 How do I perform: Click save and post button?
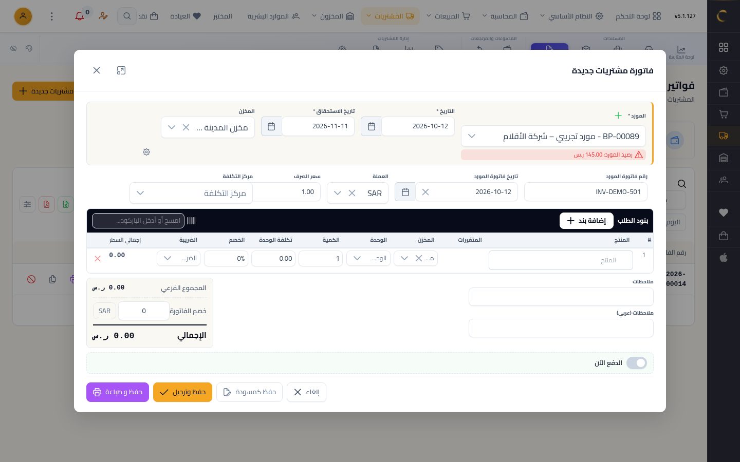tap(182, 392)
